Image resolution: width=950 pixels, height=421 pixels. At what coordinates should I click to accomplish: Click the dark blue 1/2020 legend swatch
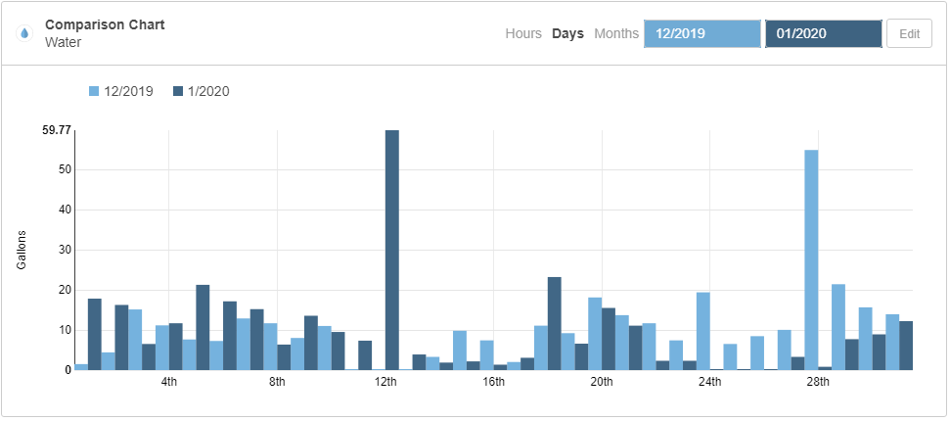(178, 91)
